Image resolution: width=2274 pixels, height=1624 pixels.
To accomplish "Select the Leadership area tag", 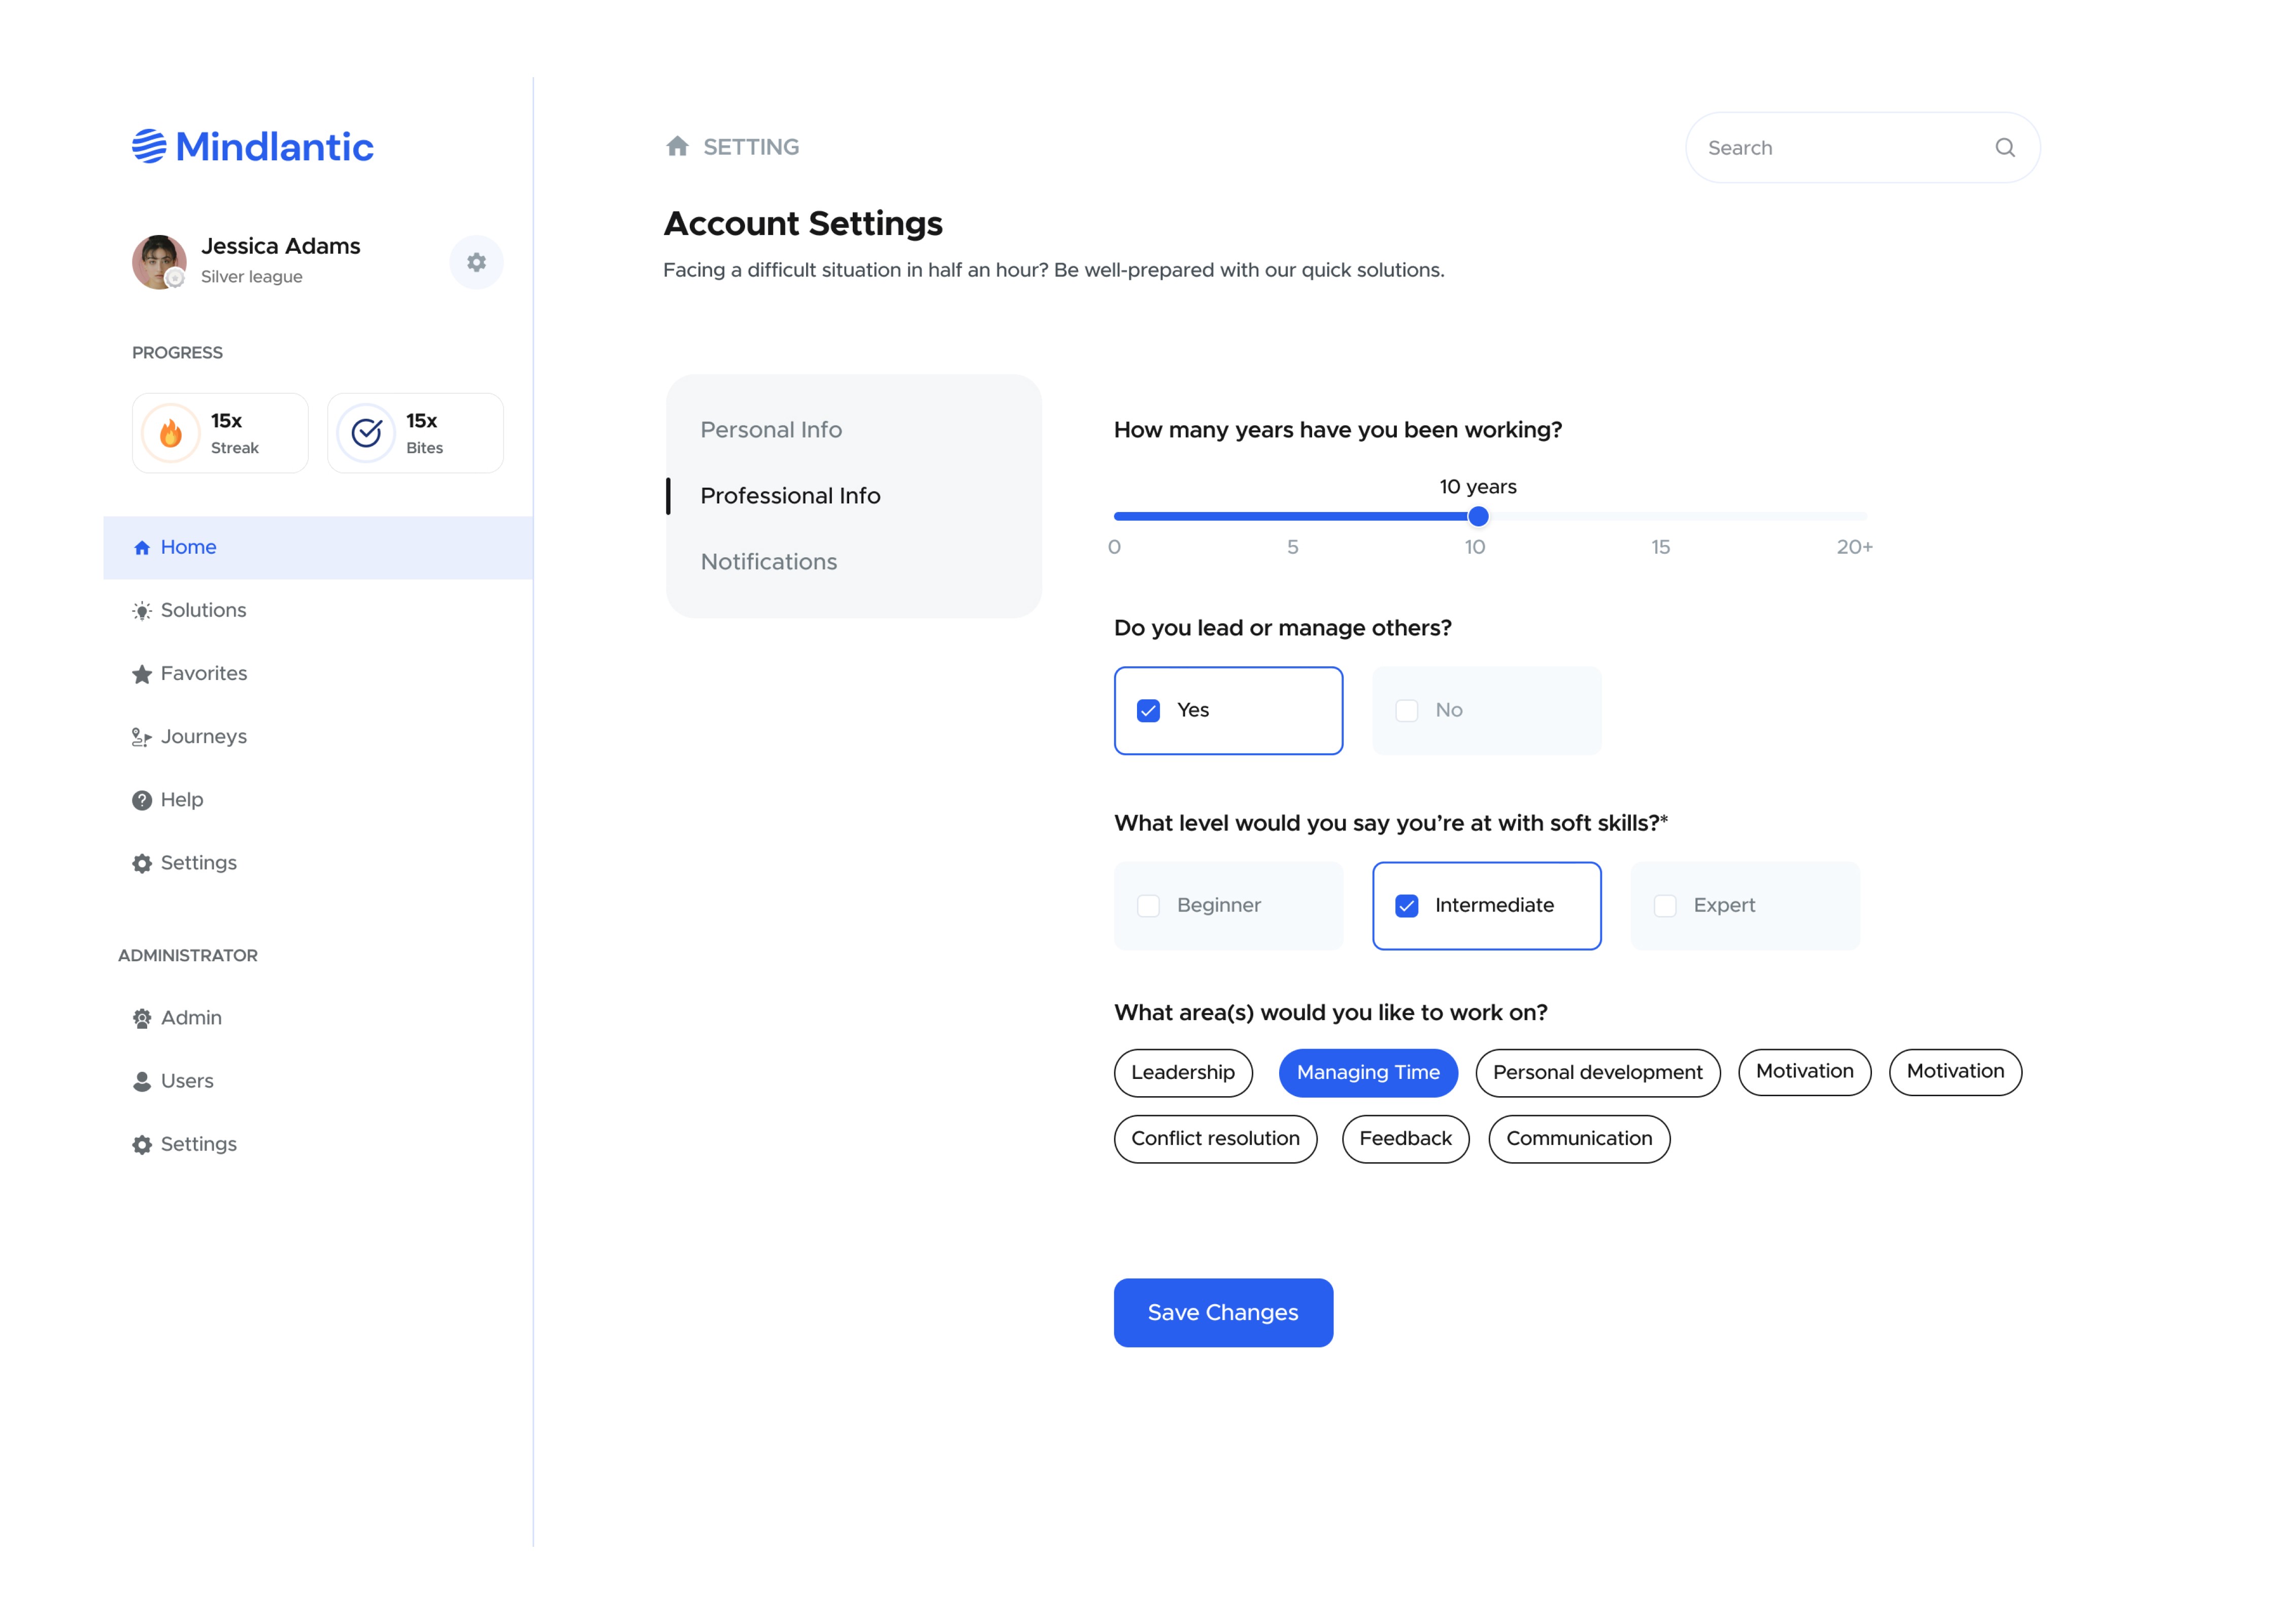I will tap(1182, 1072).
